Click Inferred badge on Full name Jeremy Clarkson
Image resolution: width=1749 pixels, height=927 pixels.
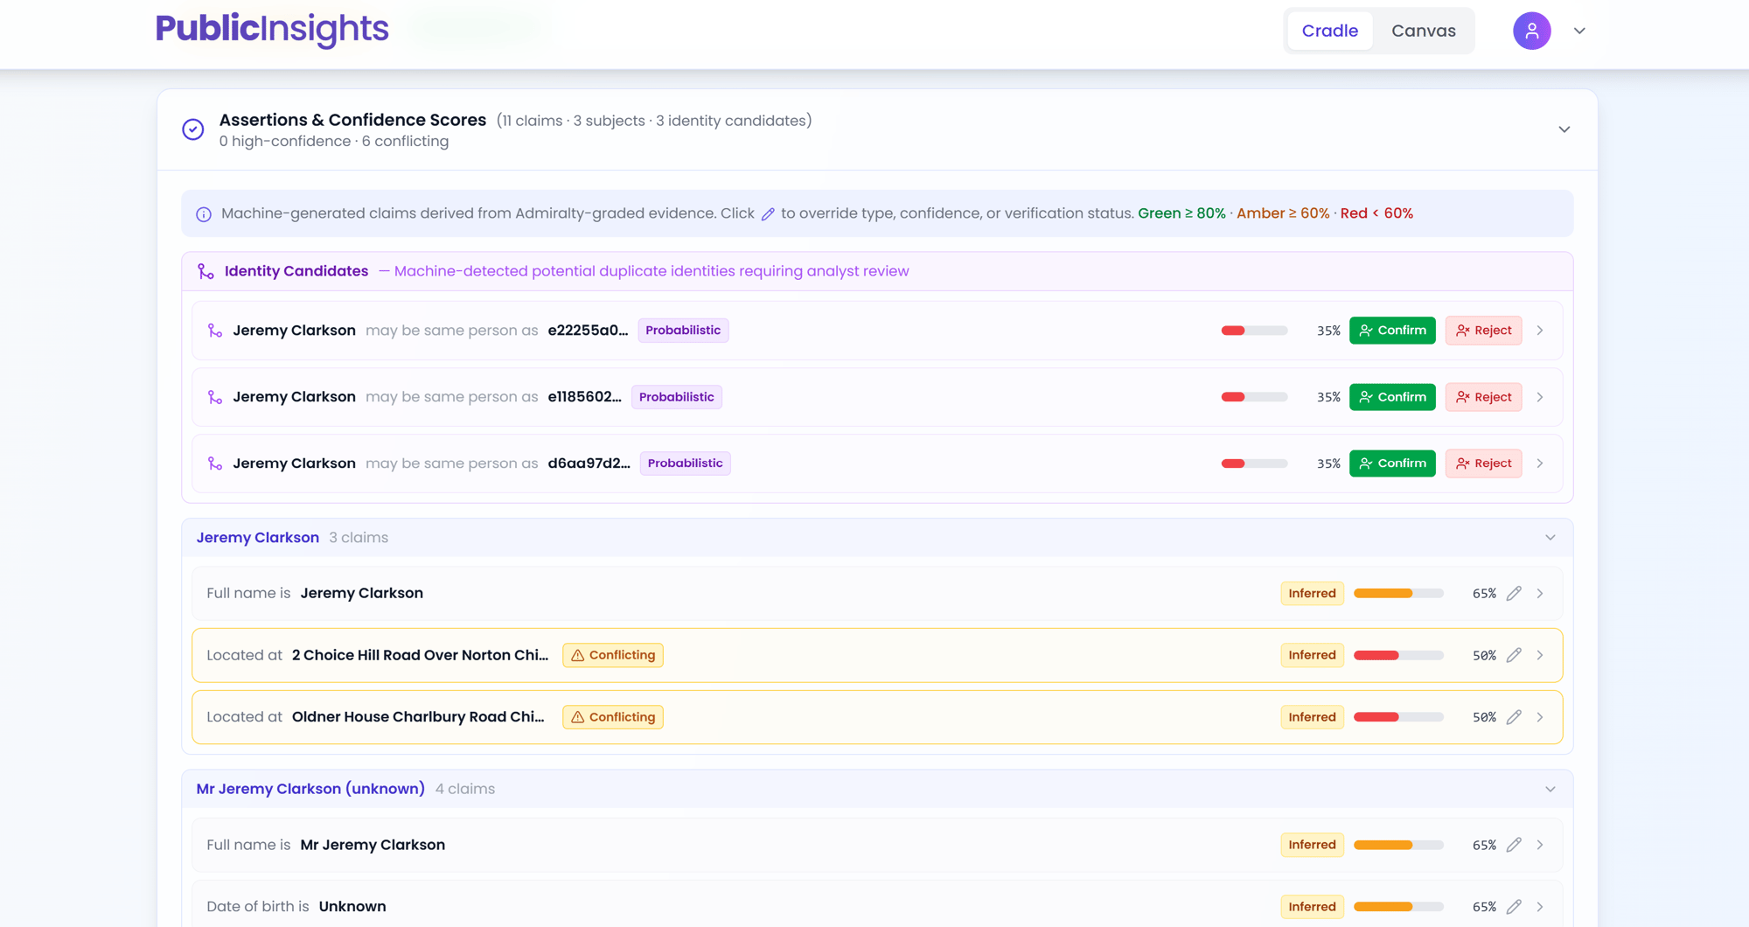(x=1313, y=594)
